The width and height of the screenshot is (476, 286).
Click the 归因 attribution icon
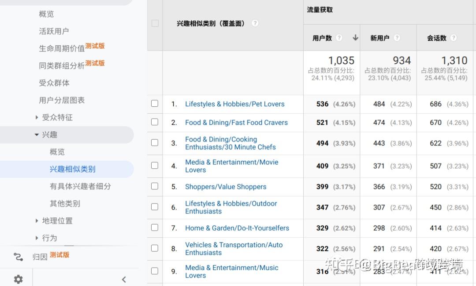18,257
